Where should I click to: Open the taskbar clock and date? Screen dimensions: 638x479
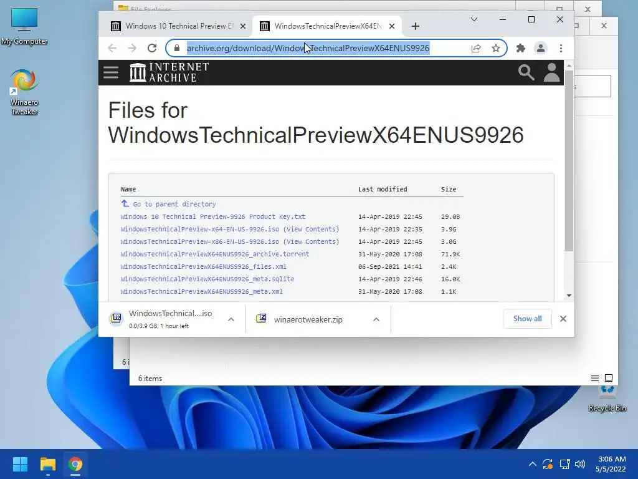[x=611, y=464]
